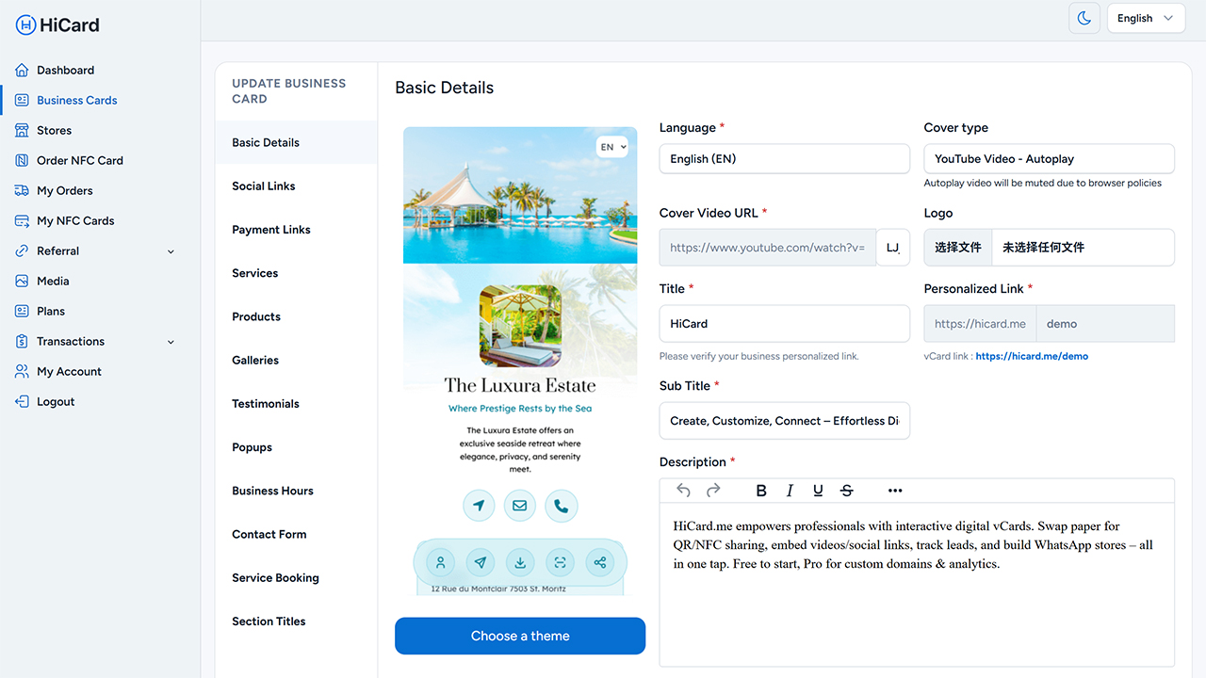Open the vCard link hicard.me/demo
Screen dimensions: 1206x678
pos(1032,357)
